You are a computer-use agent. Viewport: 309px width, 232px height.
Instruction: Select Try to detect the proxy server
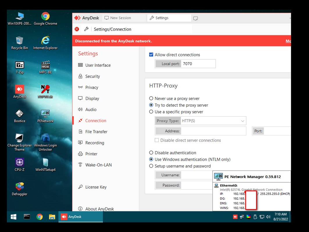click(x=151, y=105)
